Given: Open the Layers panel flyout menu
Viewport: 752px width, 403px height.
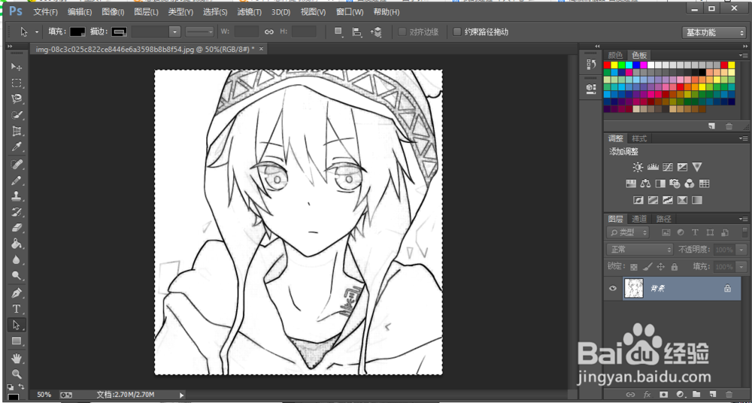Looking at the screenshot, I should coord(742,219).
